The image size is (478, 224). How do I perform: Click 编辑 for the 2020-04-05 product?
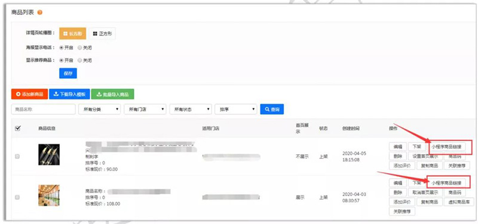click(x=398, y=147)
